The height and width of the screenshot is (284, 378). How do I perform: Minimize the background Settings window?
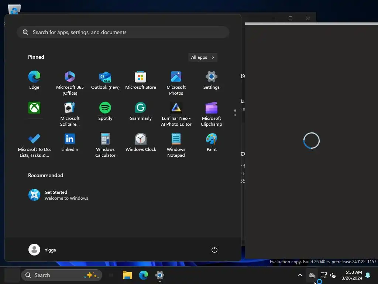274,18
